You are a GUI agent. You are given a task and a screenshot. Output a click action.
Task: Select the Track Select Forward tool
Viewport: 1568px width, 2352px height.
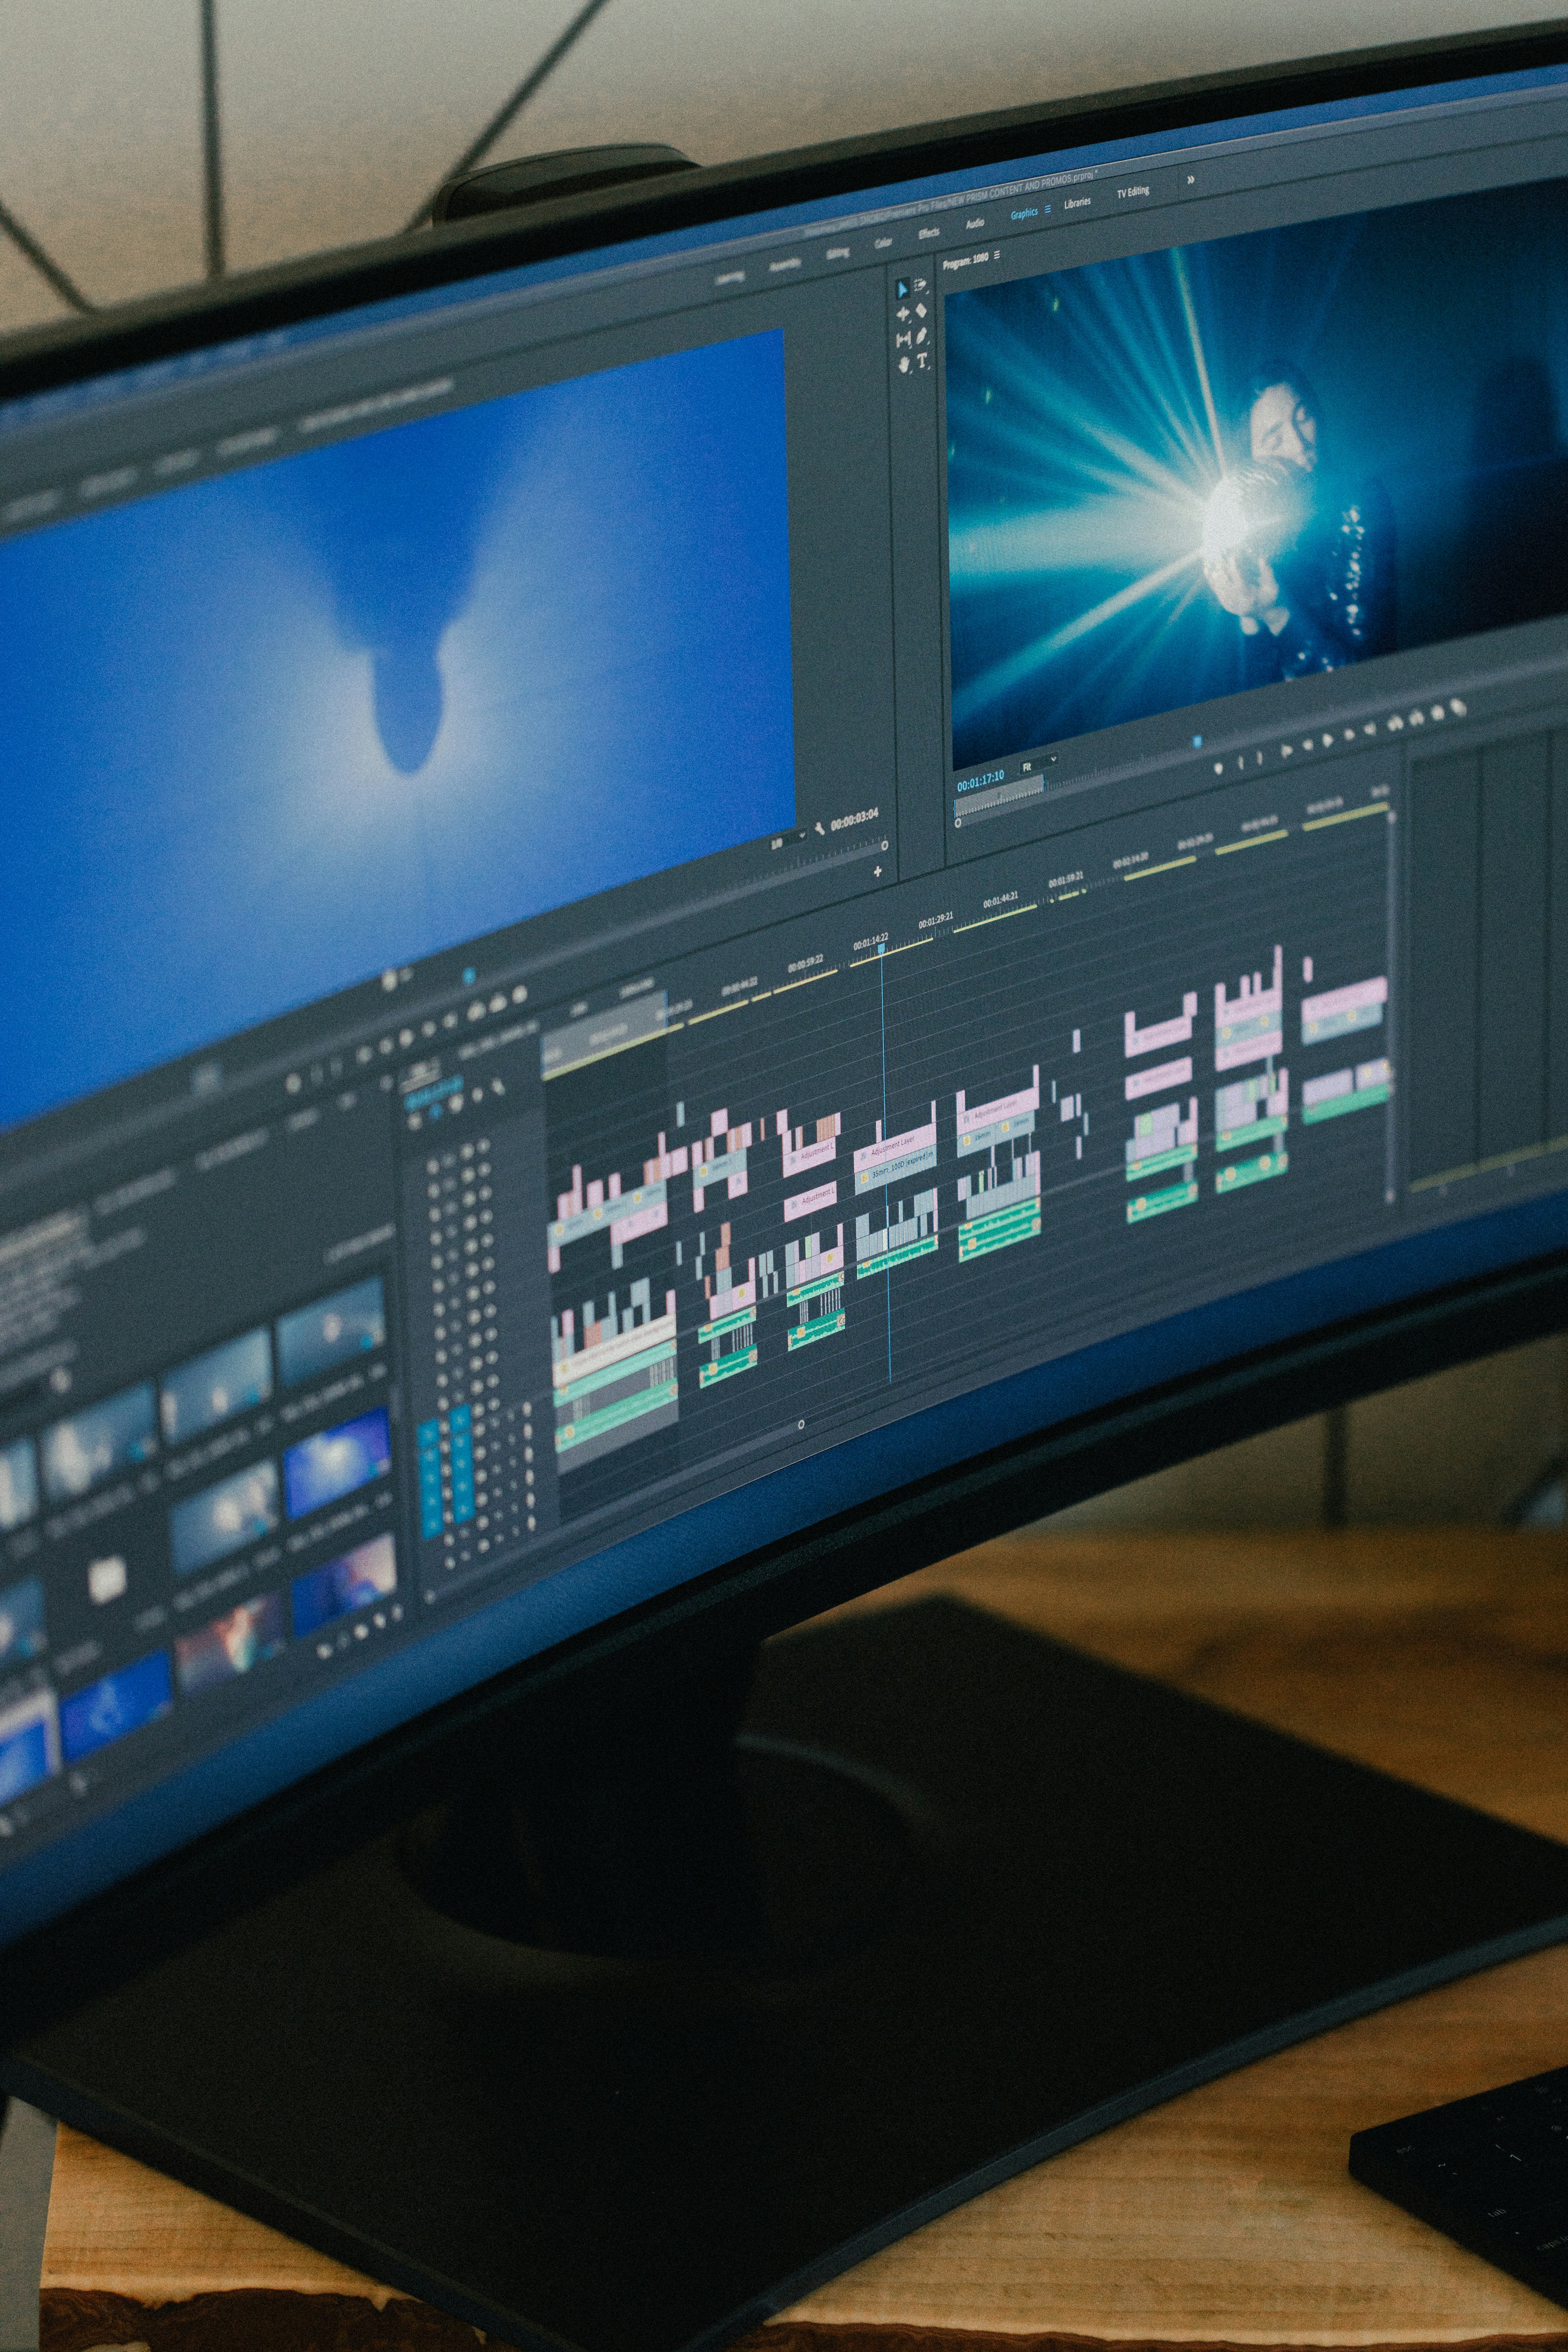921,285
